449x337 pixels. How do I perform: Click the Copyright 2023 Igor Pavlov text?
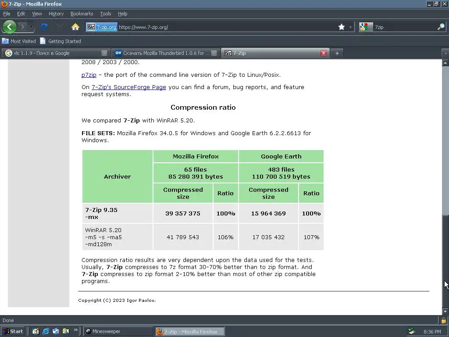(117, 300)
